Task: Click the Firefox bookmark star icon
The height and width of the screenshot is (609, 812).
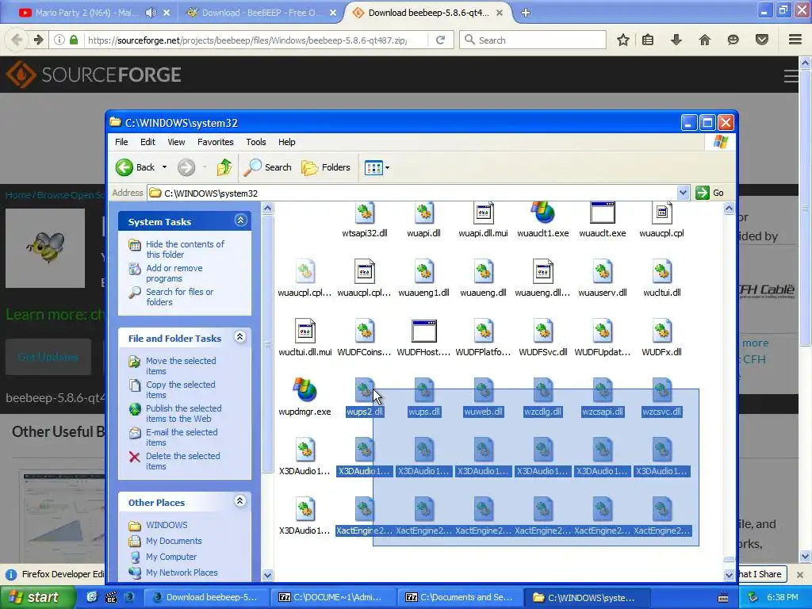Action: tap(623, 40)
